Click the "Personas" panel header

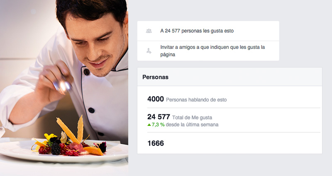click(230, 77)
